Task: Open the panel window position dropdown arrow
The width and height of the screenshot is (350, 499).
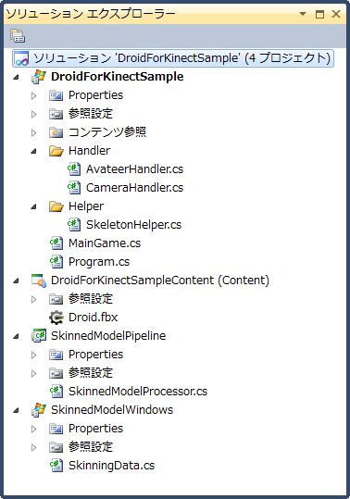Action: pos(303,14)
